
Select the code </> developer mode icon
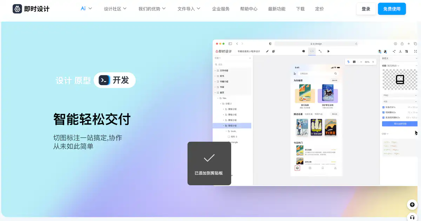[x=312, y=51]
